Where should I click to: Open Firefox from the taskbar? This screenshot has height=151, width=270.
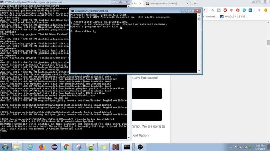[42, 147]
